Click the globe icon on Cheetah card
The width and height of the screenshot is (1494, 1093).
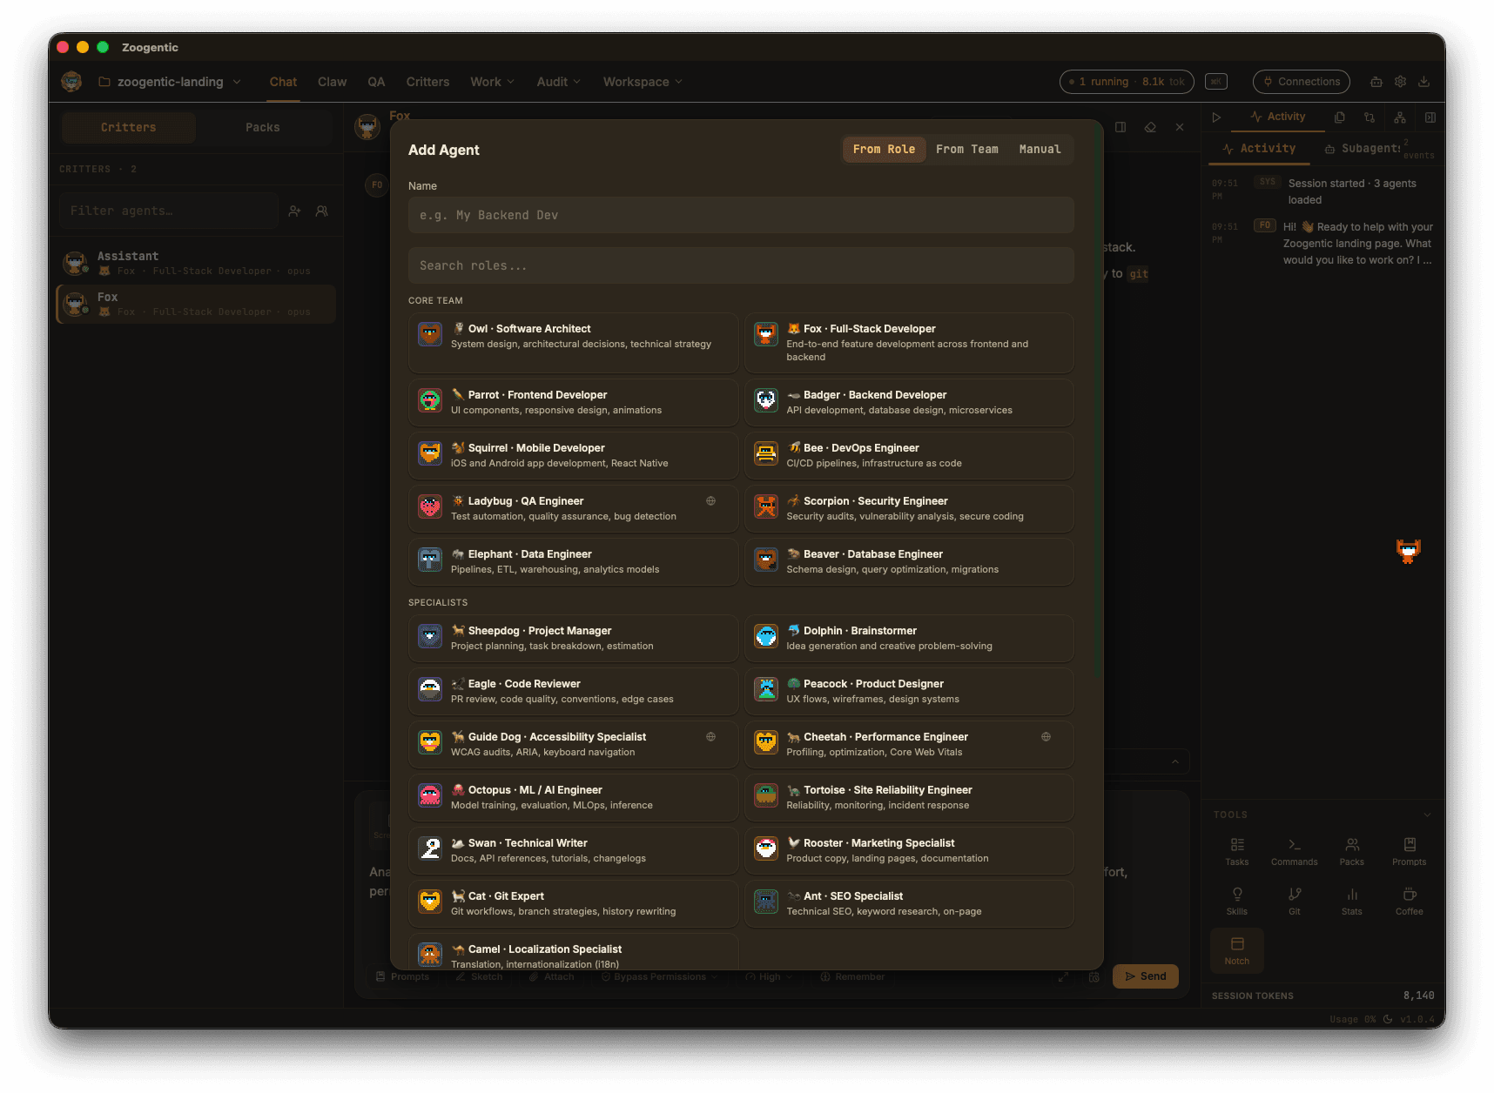pos(1046,737)
